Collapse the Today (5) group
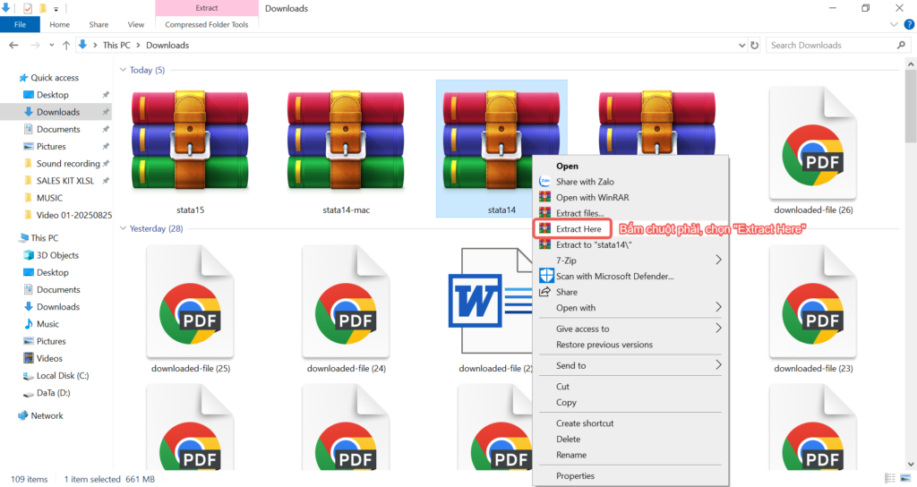917x487 pixels. pos(123,70)
